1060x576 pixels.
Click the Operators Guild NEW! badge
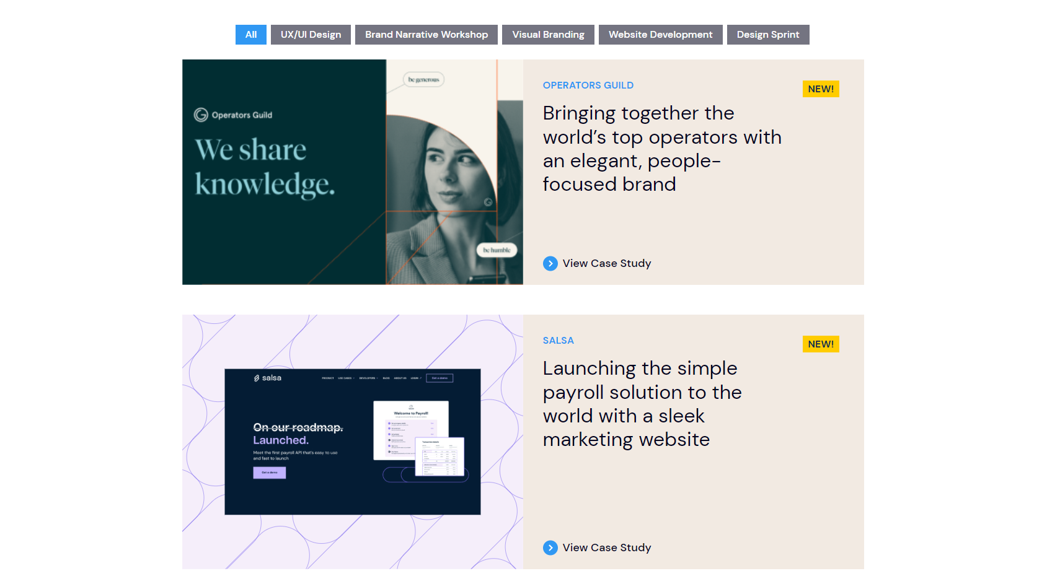821,89
